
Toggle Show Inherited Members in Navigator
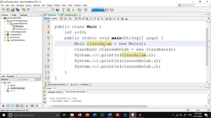pos(3,106)
